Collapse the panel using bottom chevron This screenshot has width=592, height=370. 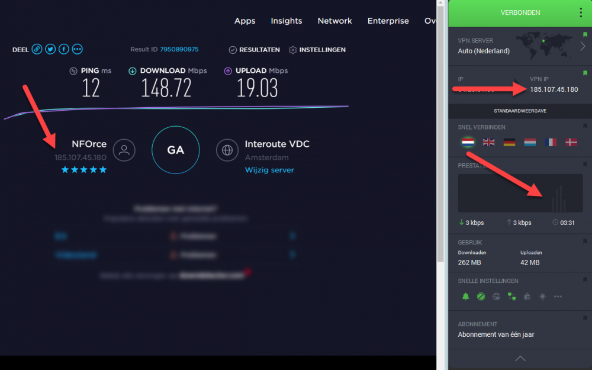(520, 359)
